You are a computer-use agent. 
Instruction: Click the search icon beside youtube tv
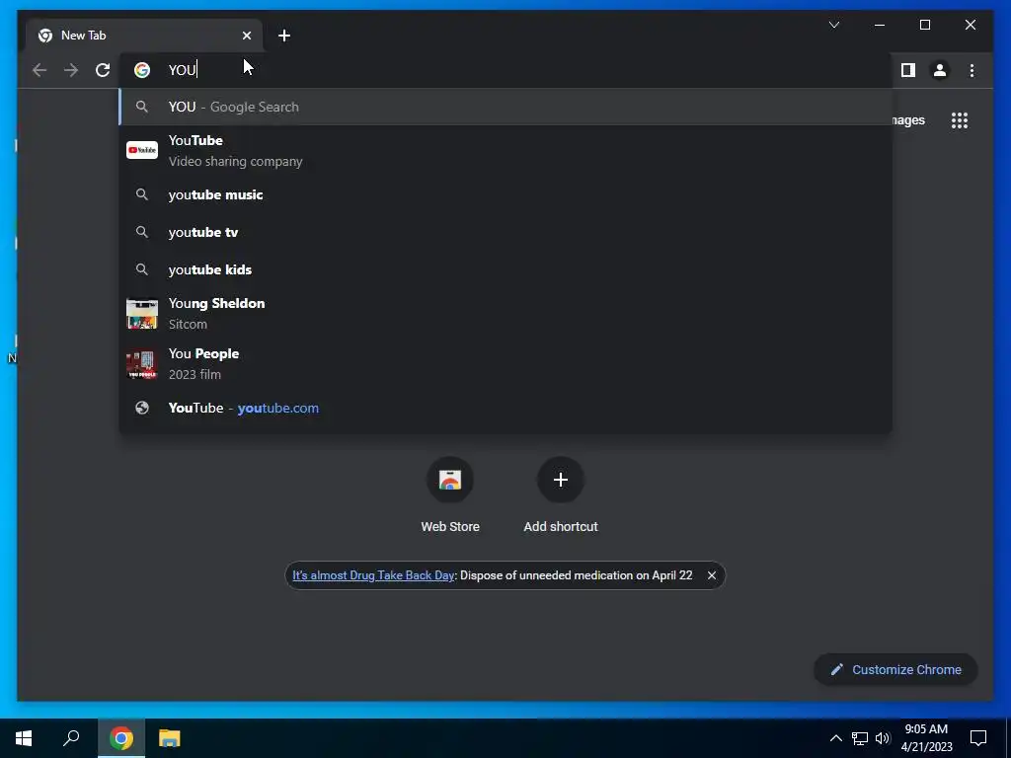[x=142, y=232]
